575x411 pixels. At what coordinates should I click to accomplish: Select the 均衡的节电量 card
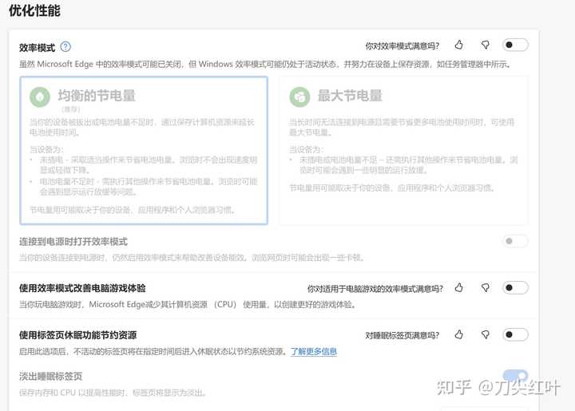click(x=144, y=150)
